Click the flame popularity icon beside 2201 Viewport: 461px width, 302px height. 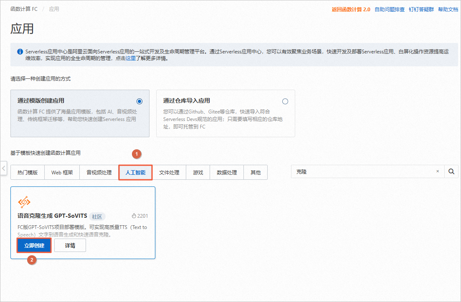pos(134,216)
